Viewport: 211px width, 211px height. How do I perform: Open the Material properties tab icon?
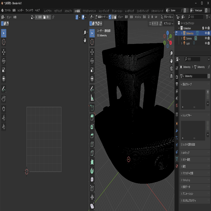177,166
